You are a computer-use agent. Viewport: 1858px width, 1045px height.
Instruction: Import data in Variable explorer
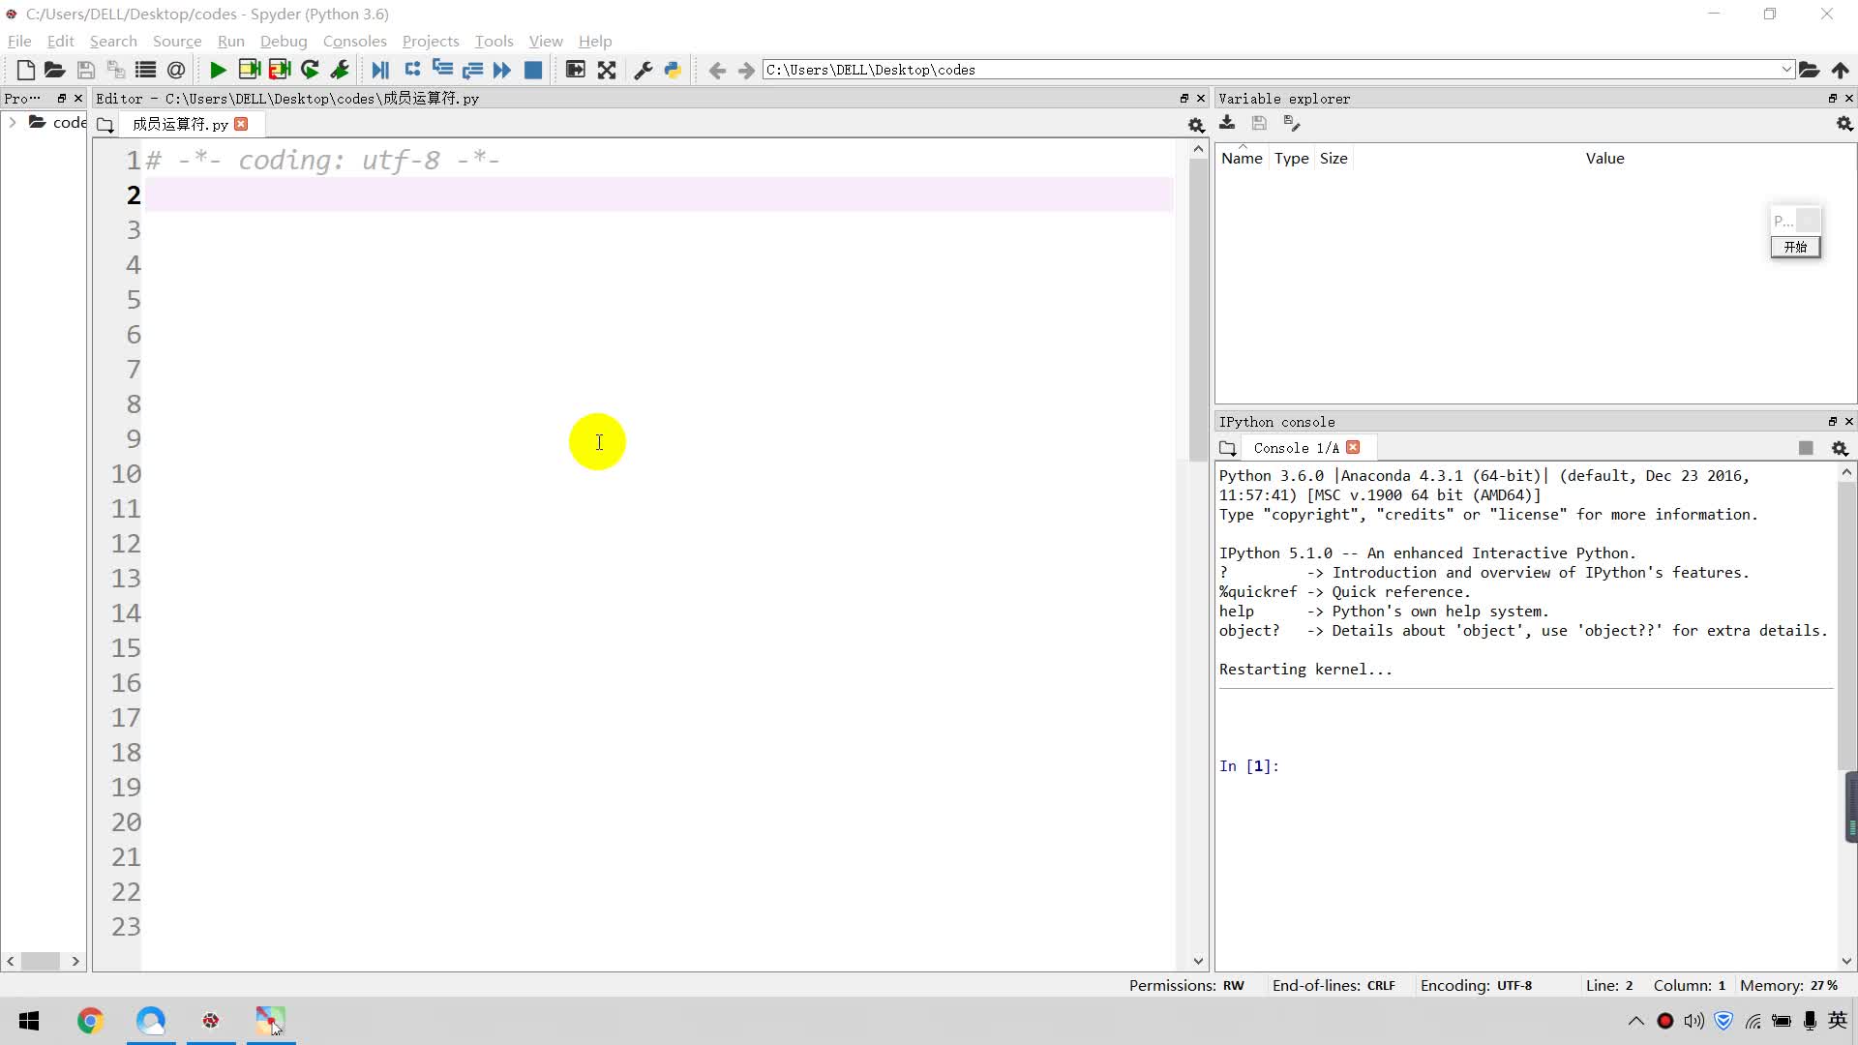coord(1227,123)
